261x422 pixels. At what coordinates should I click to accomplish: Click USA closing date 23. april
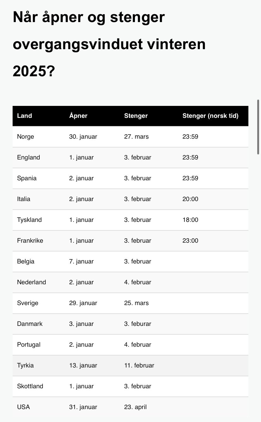pyautogui.click(x=136, y=407)
